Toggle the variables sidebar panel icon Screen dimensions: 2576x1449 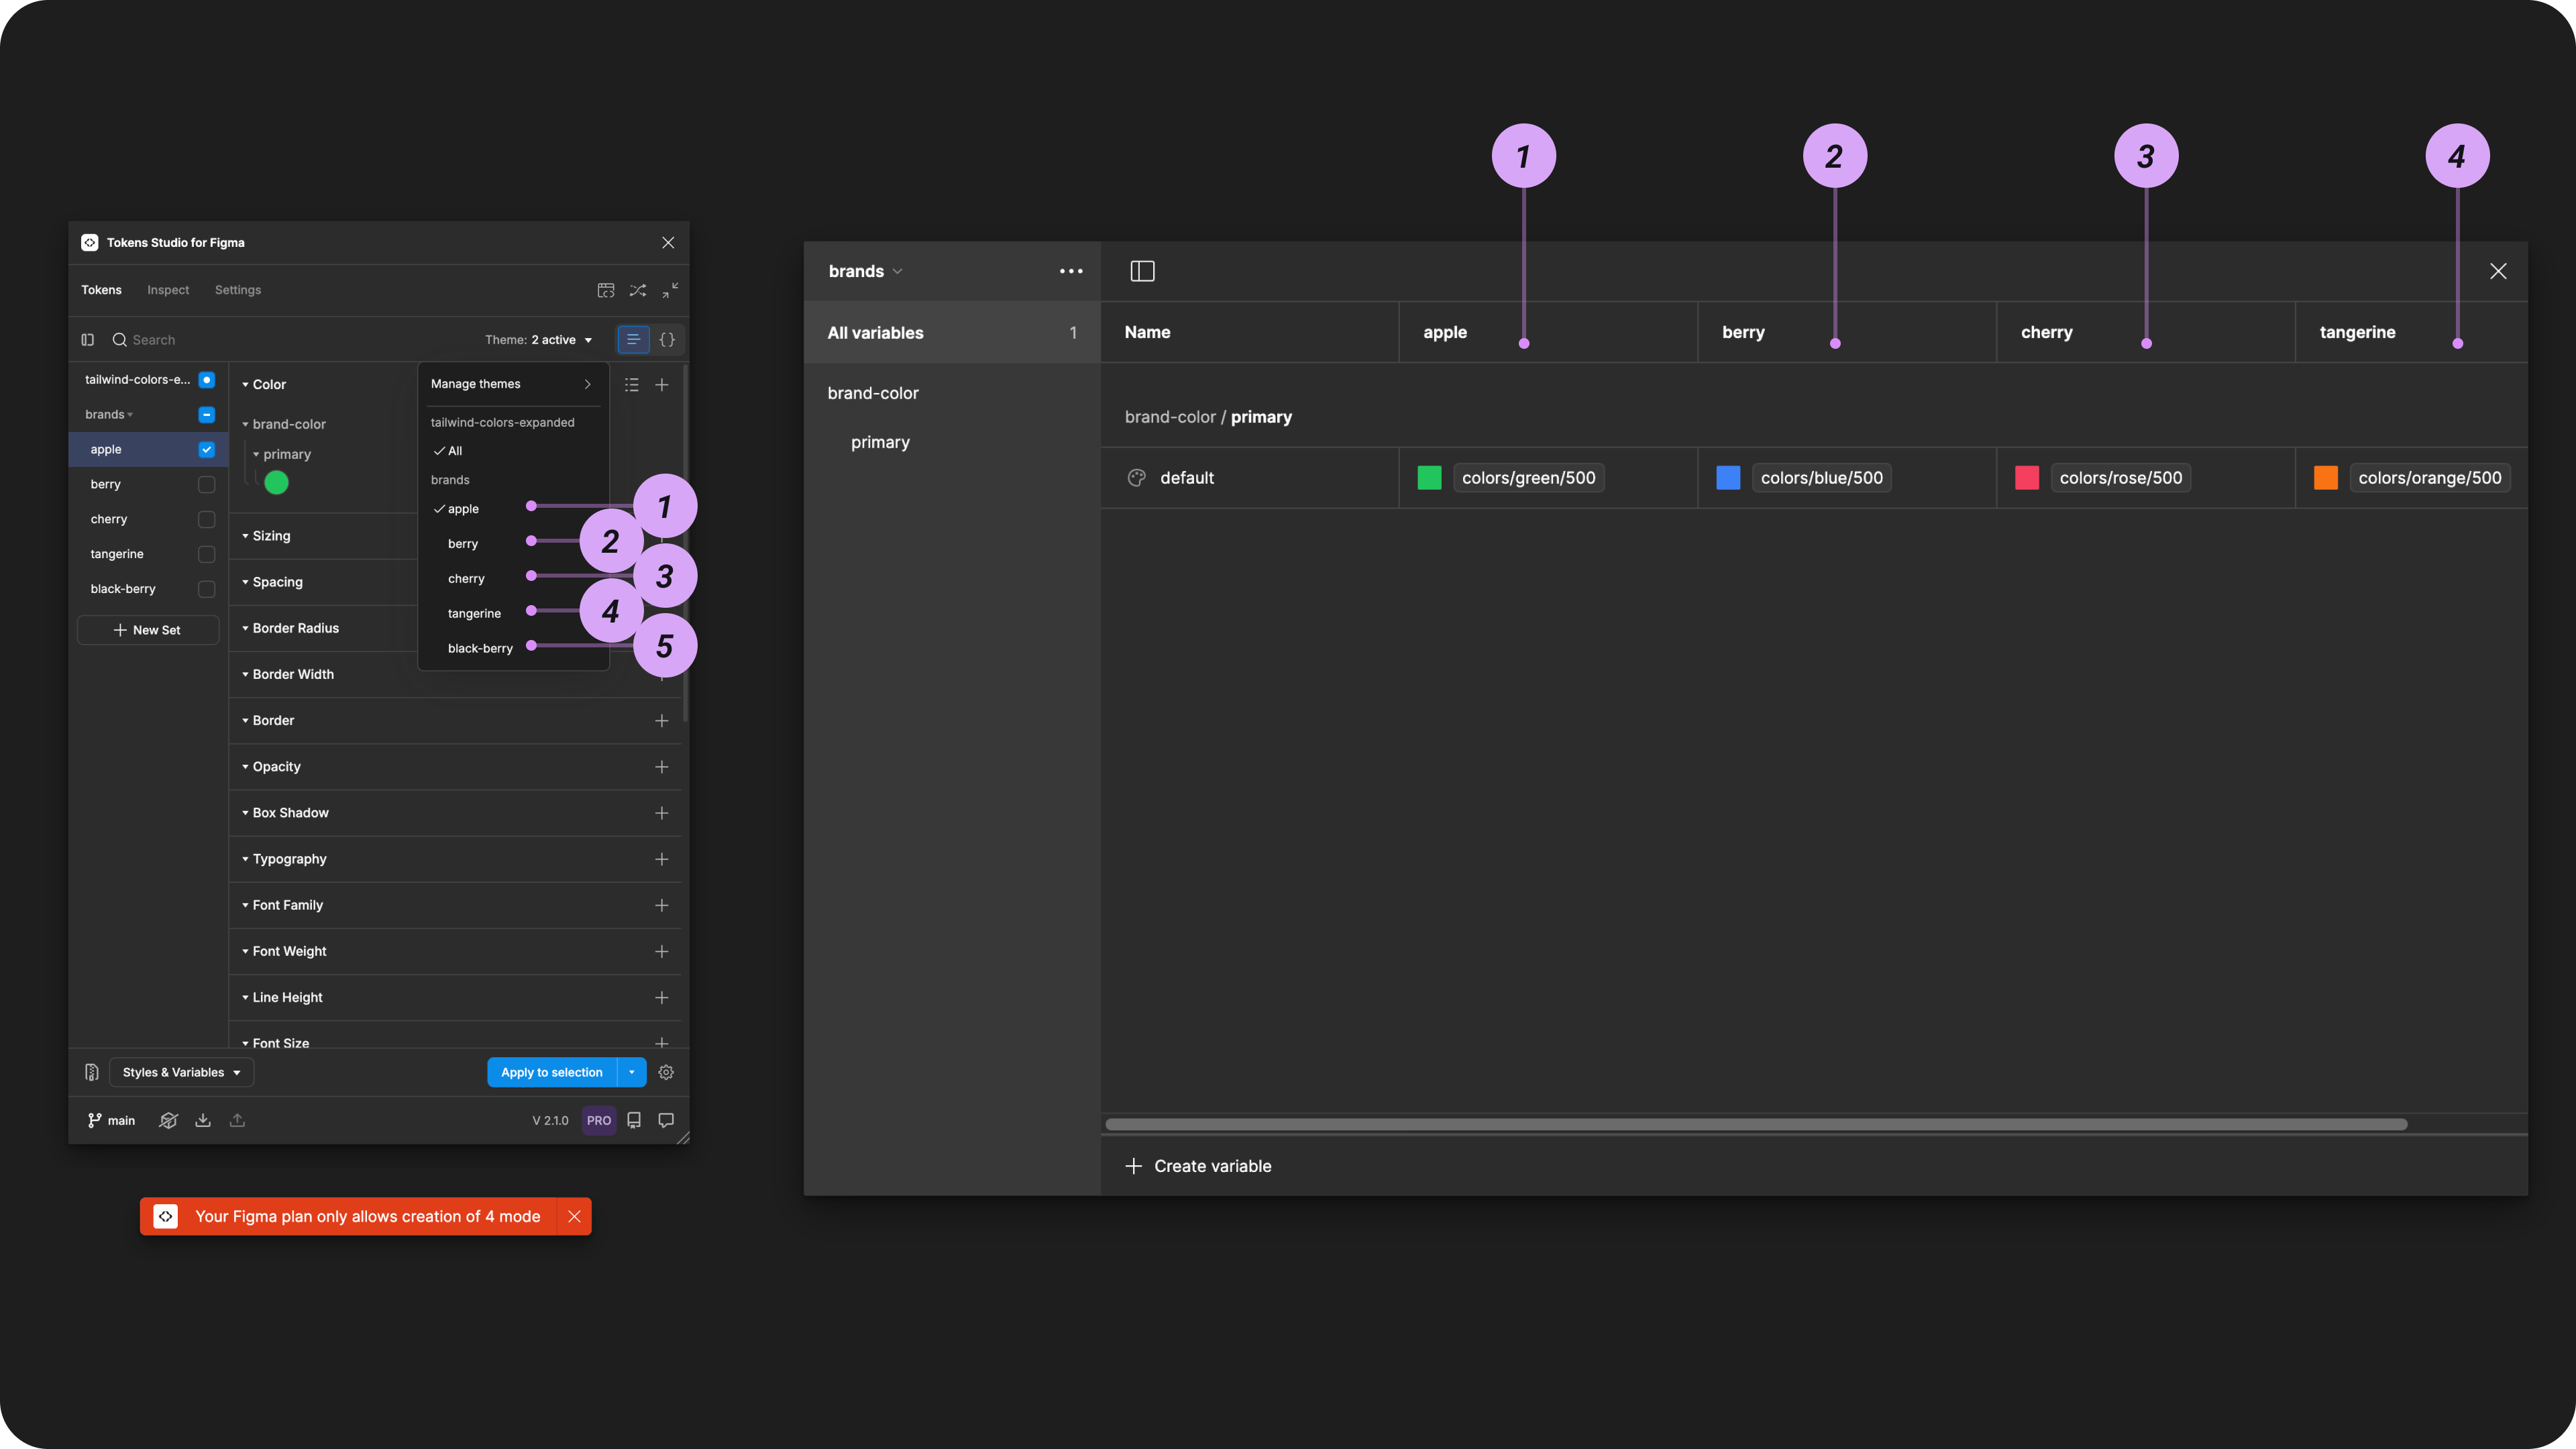pyautogui.click(x=1142, y=271)
